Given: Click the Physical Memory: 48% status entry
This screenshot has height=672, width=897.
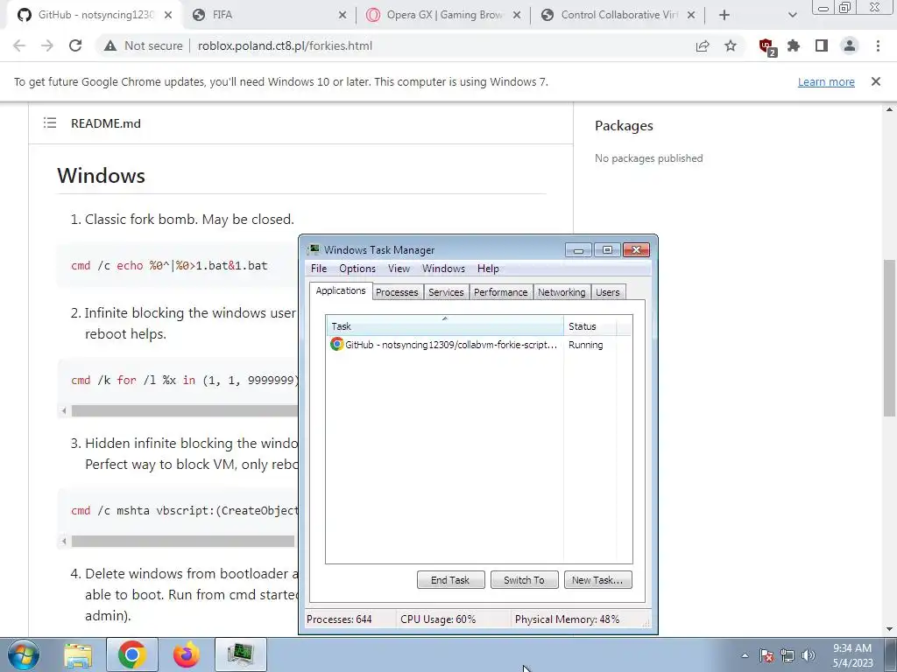Looking at the screenshot, I should [567, 619].
